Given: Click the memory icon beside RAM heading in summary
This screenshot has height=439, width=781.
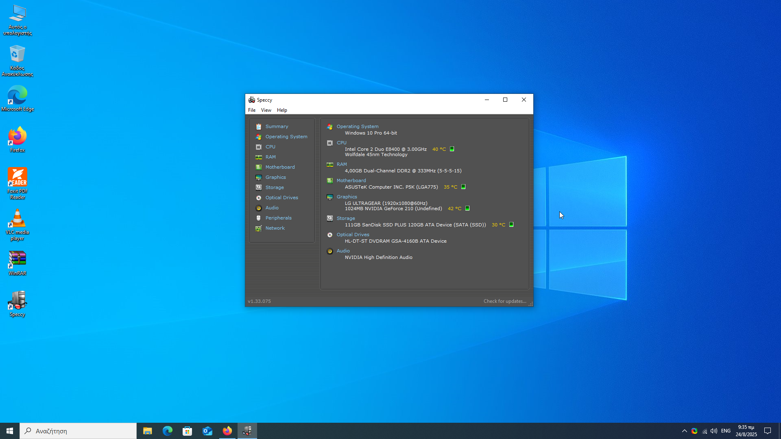Looking at the screenshot, I should pos(330,165).
